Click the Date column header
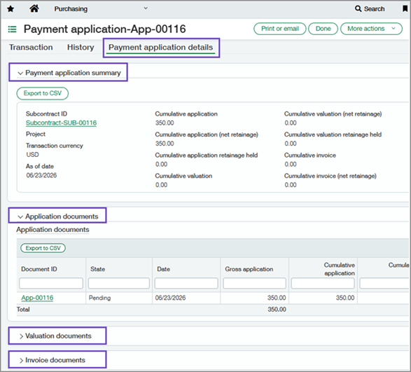Viewport: 411px width, 372px height. point(163,269)
